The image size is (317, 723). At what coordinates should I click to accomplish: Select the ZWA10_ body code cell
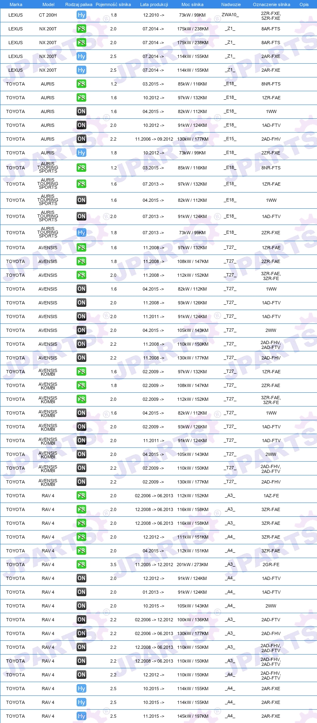(230, 15)
